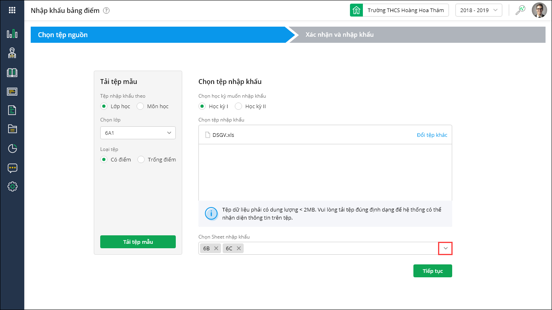The width and height of the screenshot is (552, 310).
Task: Select the "Học kỳ II" radio option
Action: (x=238, y=107)
